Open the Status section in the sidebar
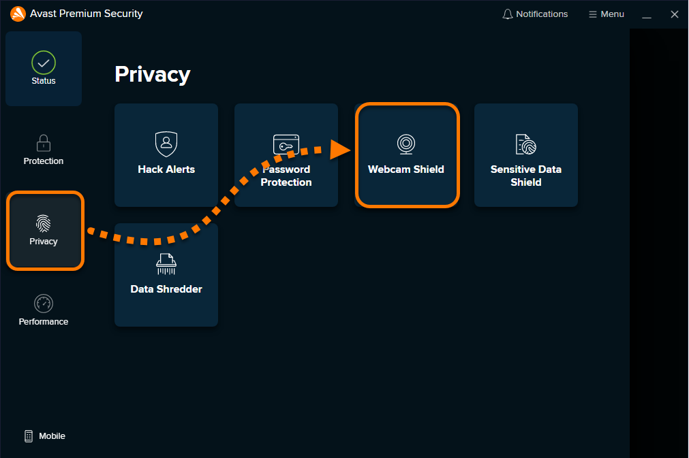Image resolution: width=689 pixels, height=458 pixels. coord(44,69)
